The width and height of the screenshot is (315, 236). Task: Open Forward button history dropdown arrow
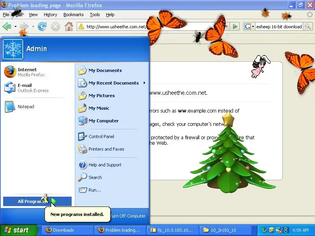coord(33,26)
